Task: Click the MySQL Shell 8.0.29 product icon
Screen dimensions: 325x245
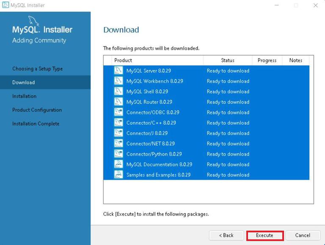Action: (118, 91)
